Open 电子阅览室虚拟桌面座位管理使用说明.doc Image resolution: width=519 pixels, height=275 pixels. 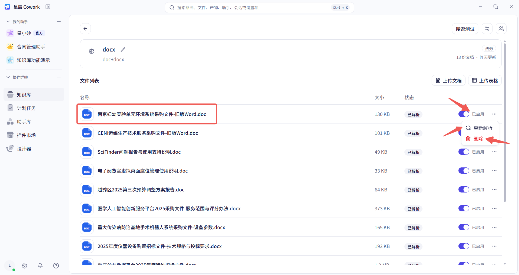pos(142,171)
